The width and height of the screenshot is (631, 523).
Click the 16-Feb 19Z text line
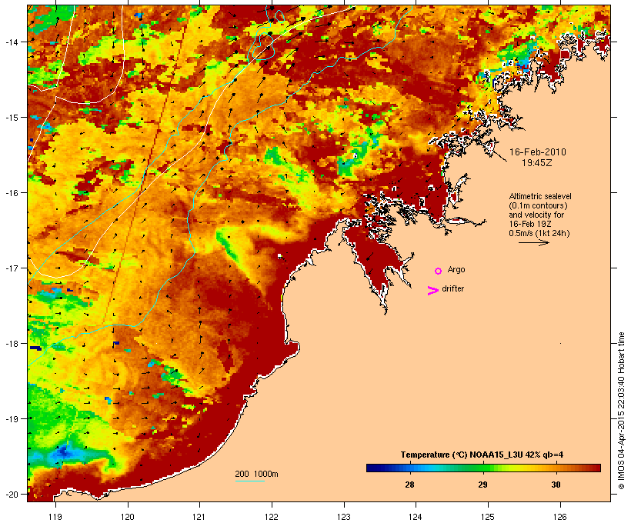coord(530,224)
